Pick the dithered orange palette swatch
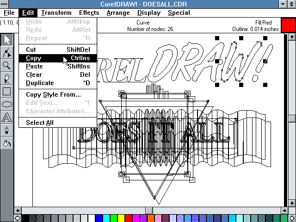Image resolution: width=296 pixels, height=222 pixels. point(151,218)
